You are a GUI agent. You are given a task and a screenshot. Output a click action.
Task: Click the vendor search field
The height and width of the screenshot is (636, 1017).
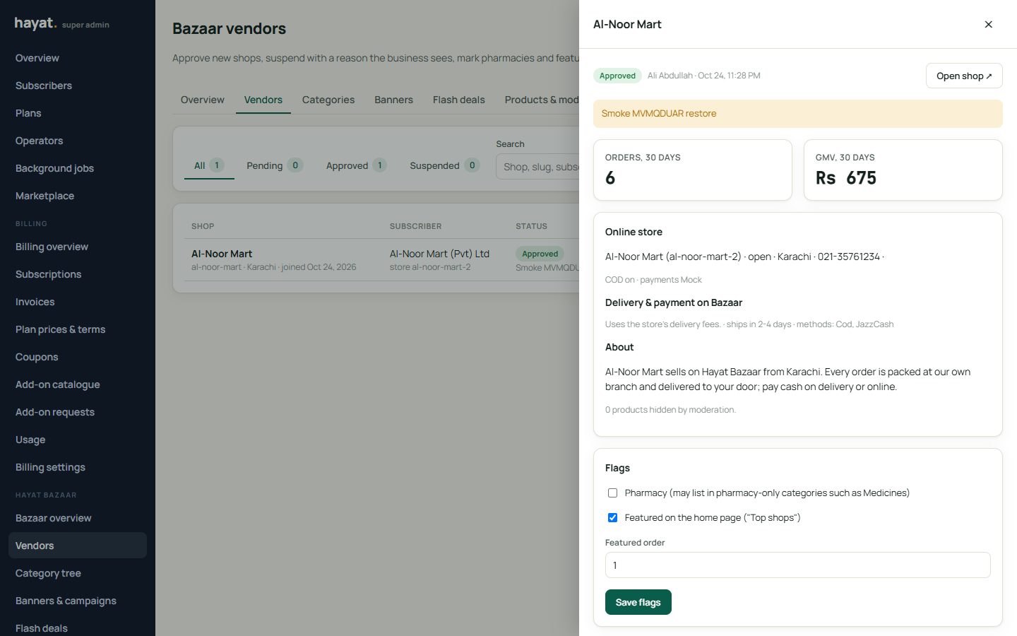(537, 167)
